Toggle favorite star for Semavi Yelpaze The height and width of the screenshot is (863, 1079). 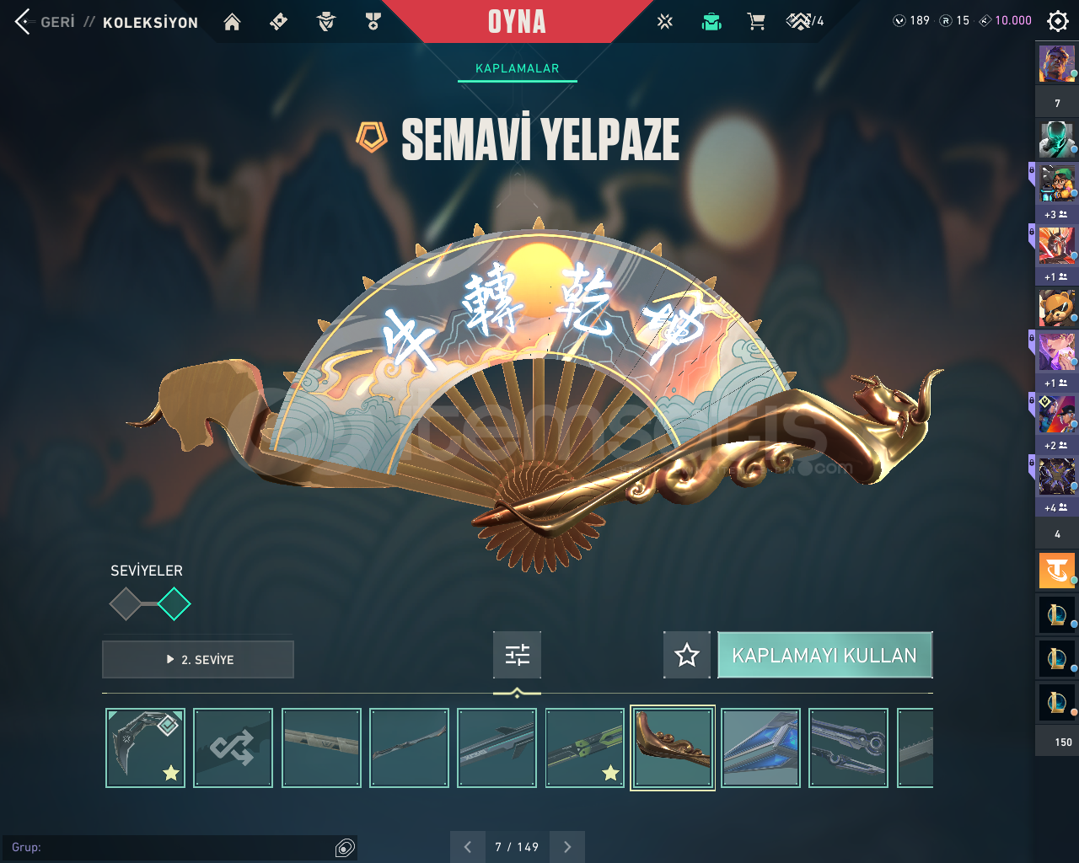click(687, 655)
